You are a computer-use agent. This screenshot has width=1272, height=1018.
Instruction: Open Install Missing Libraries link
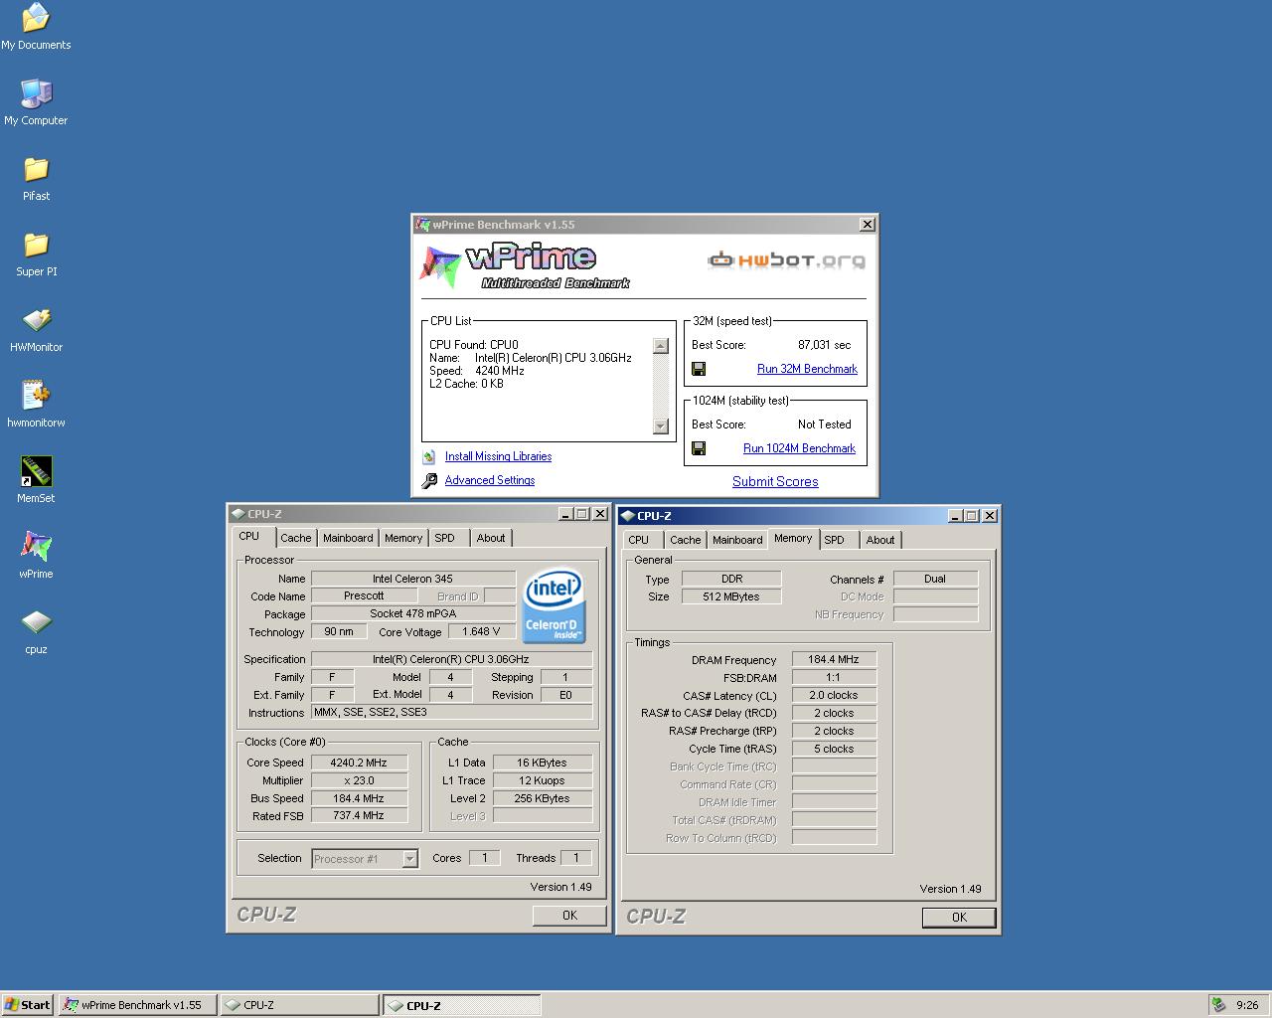point(498,456)
